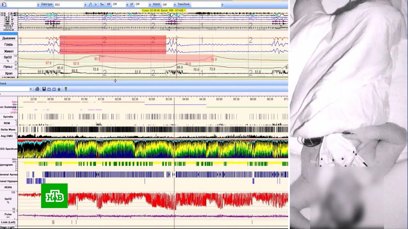Image resolution: width=408 pixels, height=229 pixels.
Task: Click the 03:30 time marker on trend axis
Action: (169, 99)
